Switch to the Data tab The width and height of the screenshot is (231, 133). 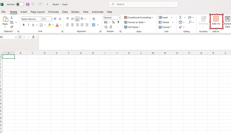pos(65,12)
